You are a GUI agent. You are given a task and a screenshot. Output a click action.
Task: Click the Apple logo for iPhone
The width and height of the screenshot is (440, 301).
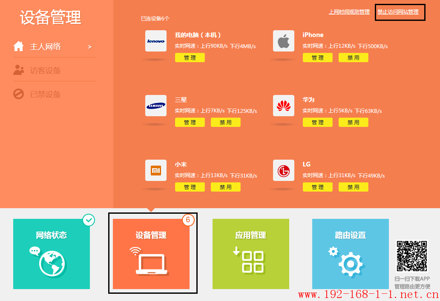[x=283, y=41]
